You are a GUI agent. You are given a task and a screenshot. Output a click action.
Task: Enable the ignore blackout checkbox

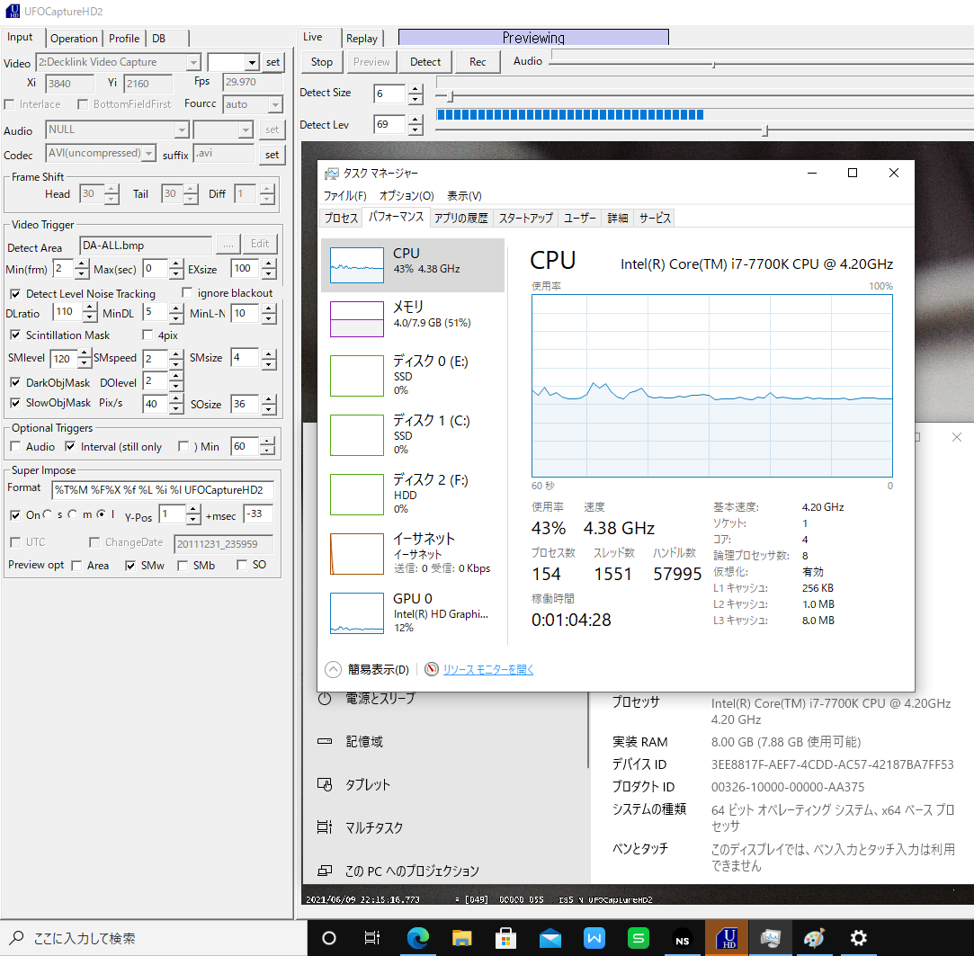(x=187, y=293)
